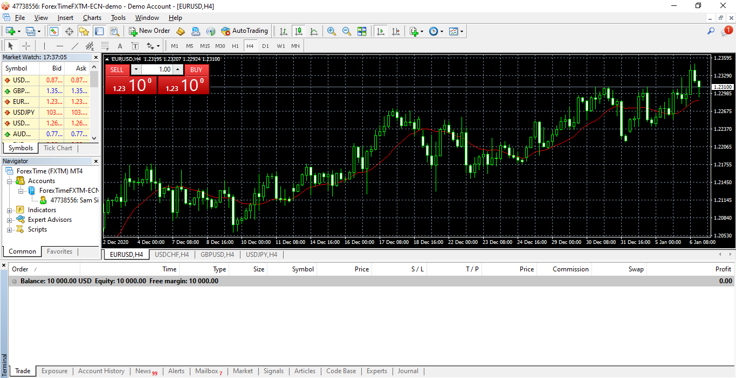Switch to the GBPUSD,H4 chart tab
Viewport: 736px width, 378px height.
(x=217, y=254)
